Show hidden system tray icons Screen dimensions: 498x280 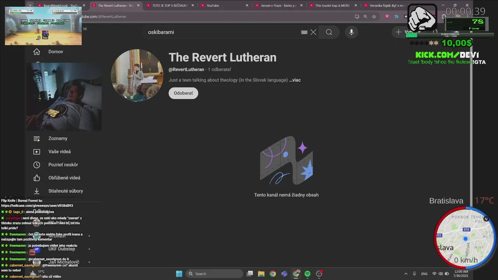(406, 274)
